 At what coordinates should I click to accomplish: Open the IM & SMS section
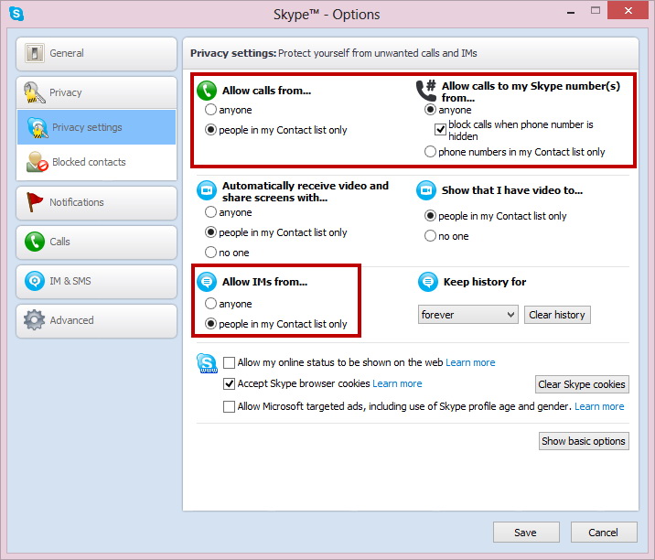[96, 281]
